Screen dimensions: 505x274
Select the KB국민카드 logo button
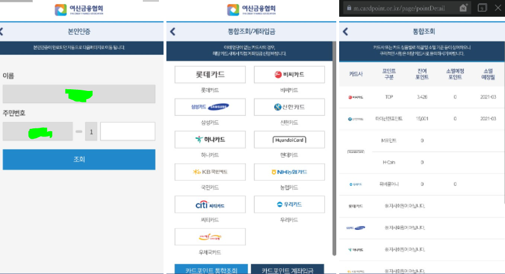point(210,172)
